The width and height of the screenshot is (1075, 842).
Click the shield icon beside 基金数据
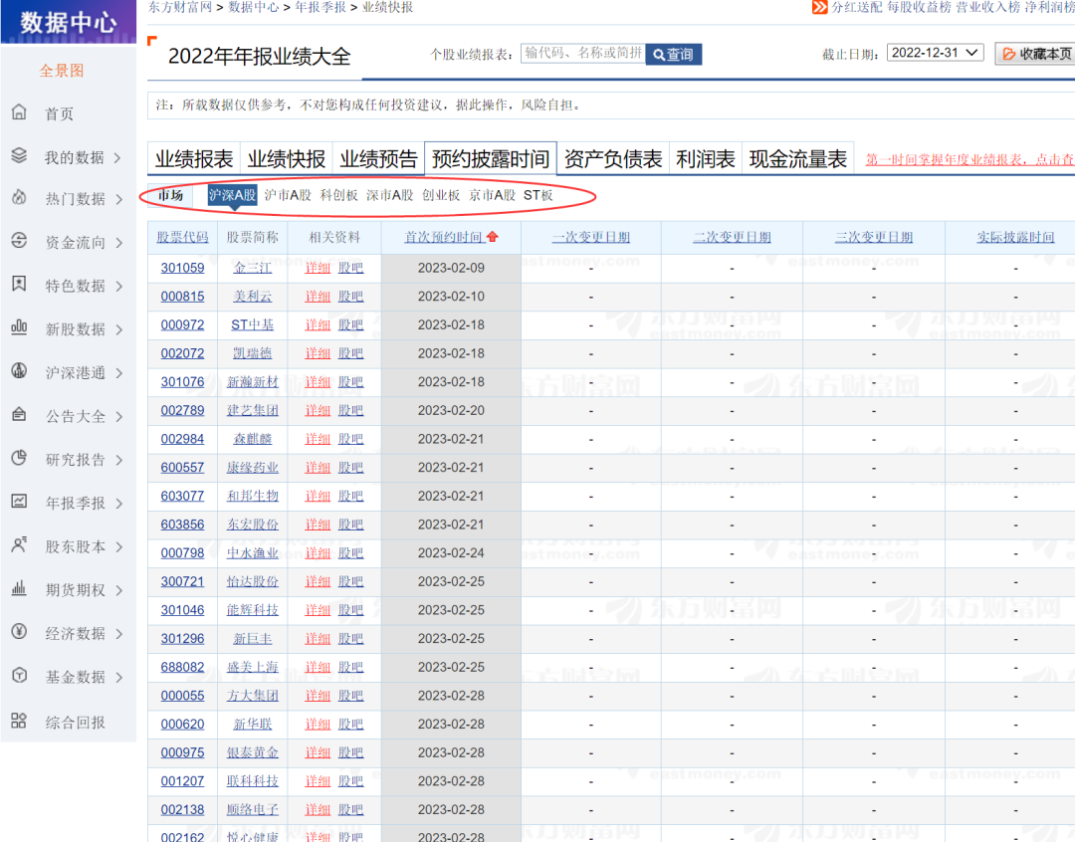pyautogui.click(x=19, y=676)
